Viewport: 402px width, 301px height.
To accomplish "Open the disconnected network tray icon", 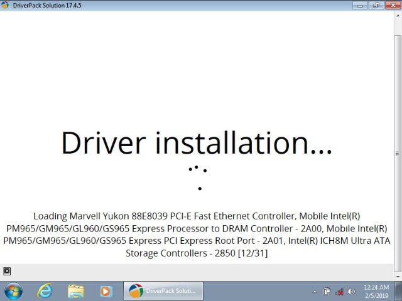I will (339, 292).
